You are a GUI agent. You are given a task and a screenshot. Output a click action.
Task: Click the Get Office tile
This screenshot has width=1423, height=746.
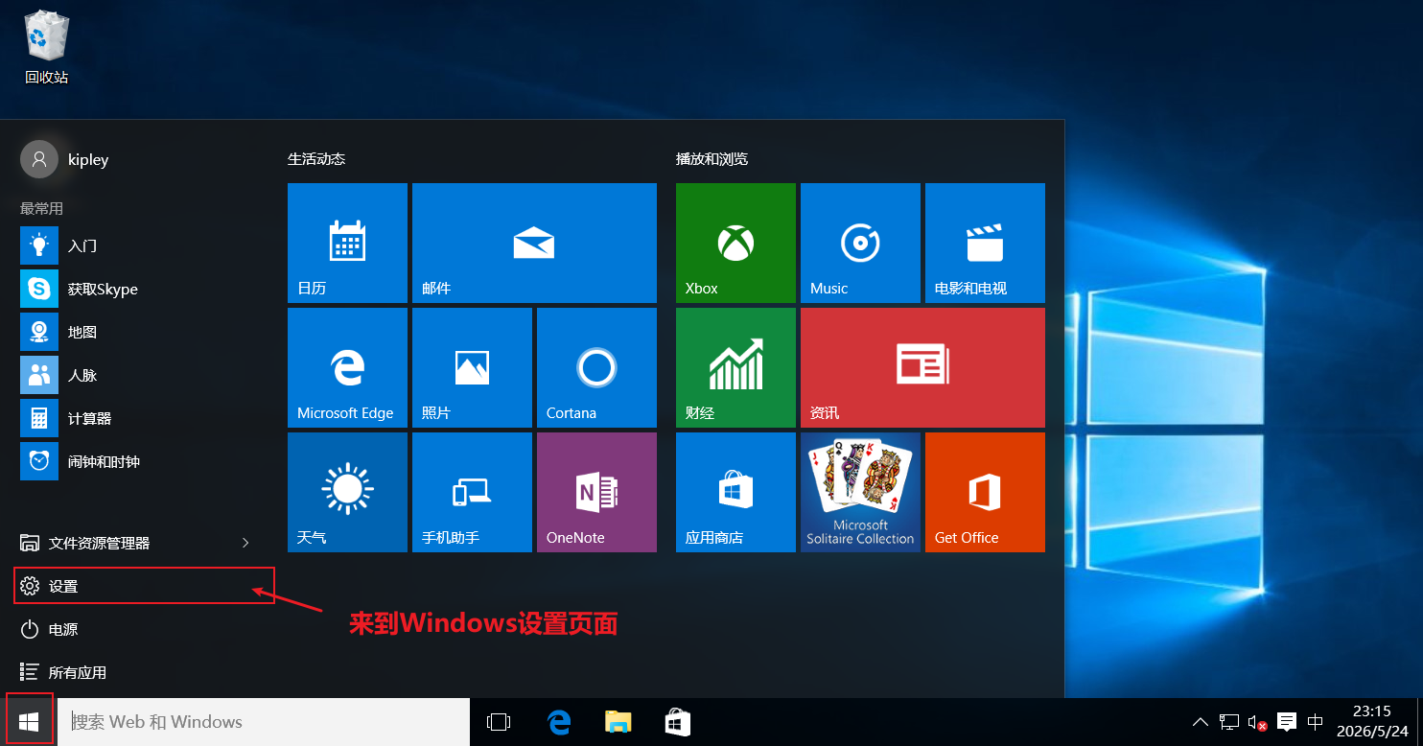click(985, 492)
